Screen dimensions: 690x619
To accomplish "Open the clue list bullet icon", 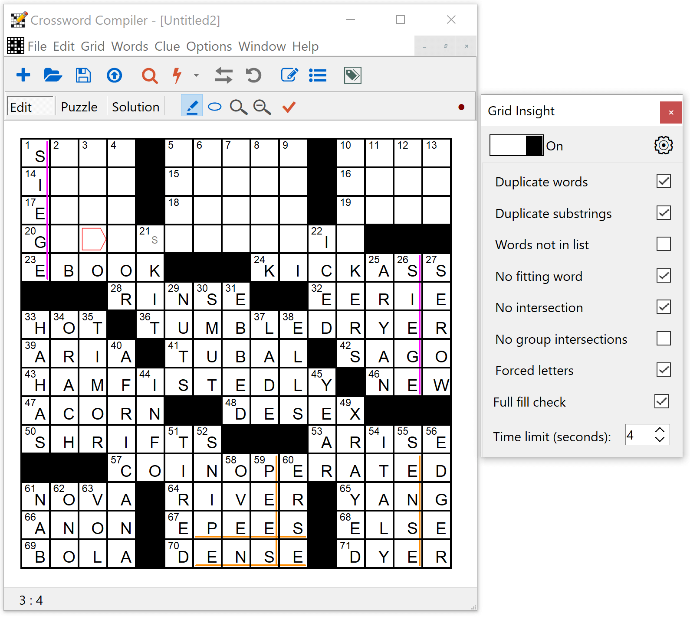I will (318, 75).
